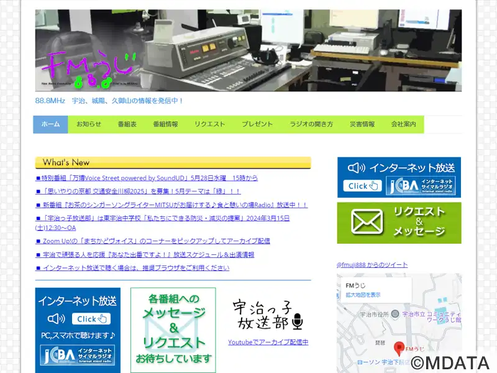Click the red FMうじ map pin marker
This screenshot has height=373, width=497.
[x=399, y=349]
